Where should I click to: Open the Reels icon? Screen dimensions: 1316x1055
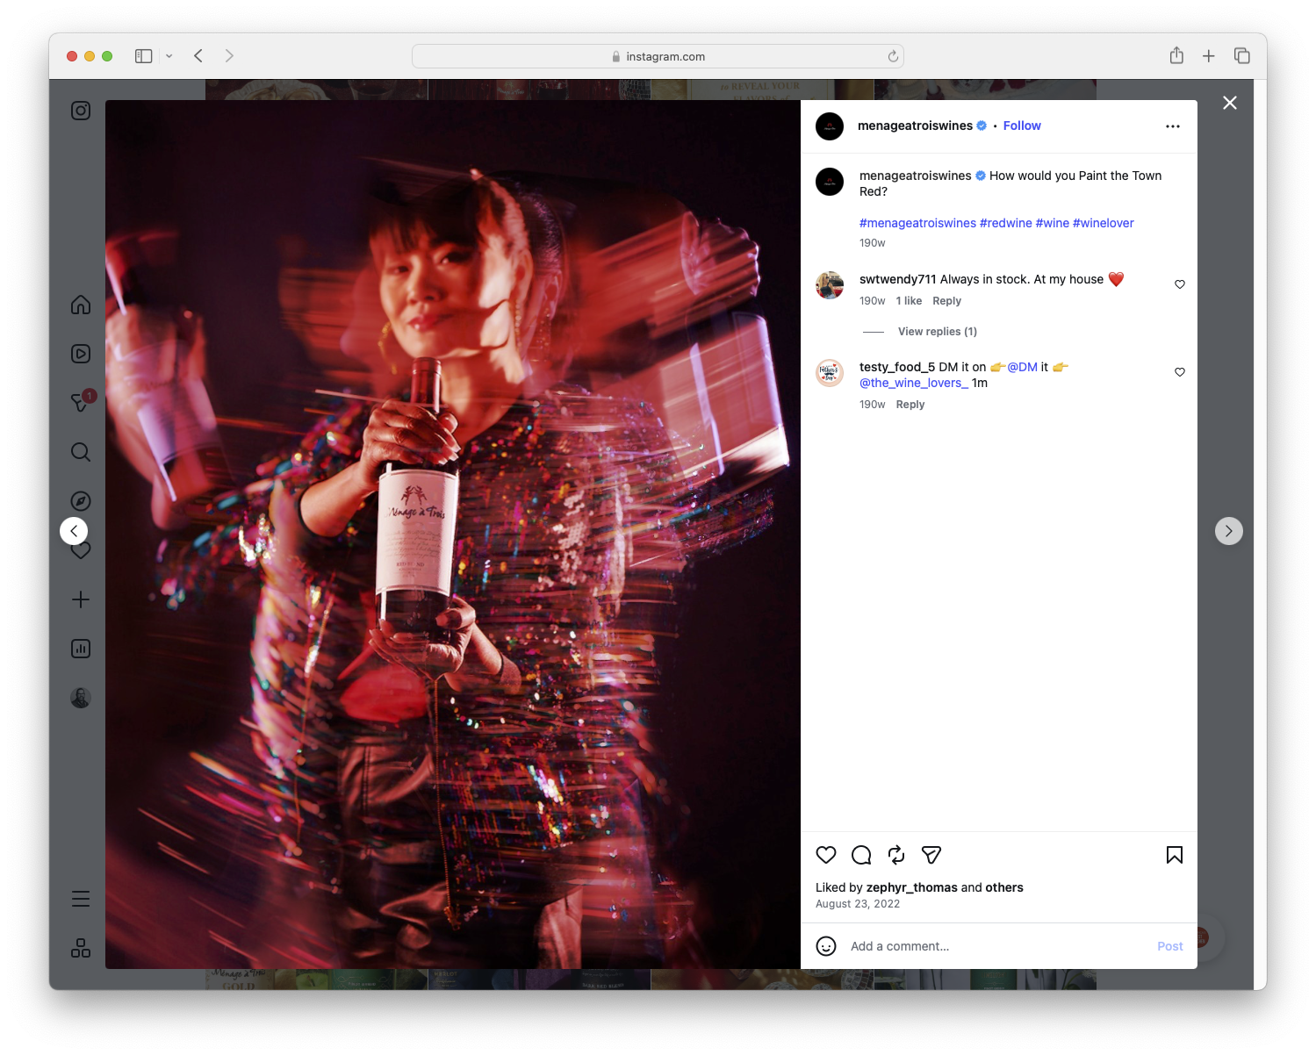tap(80, 354)
